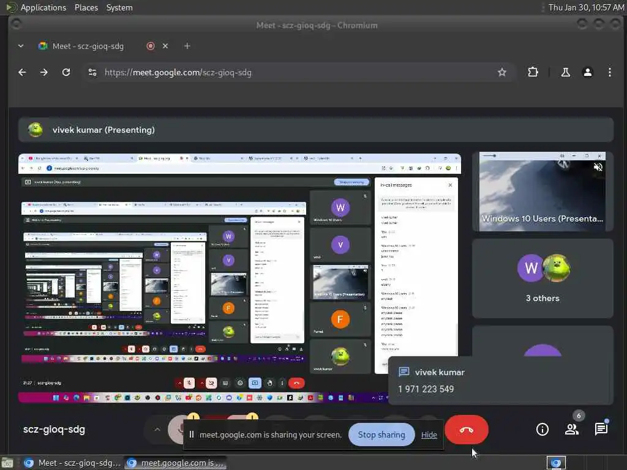Click the vivek kumar Presenting banner

click(x=316, y=130)
